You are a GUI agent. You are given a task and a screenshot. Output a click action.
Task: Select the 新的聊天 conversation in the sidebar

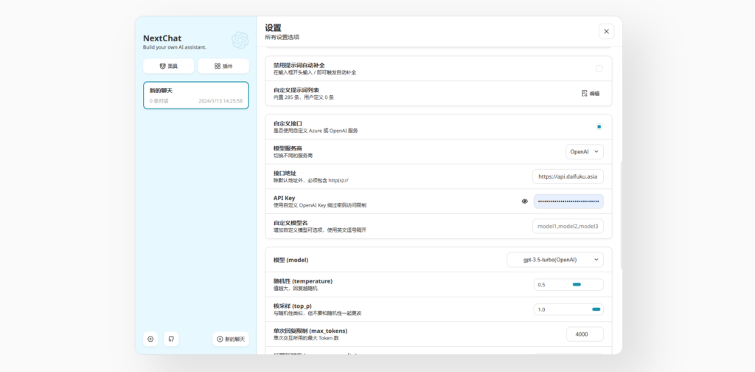(195, 95)
